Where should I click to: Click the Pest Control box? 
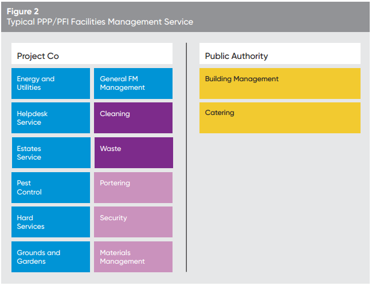point(50,188)
